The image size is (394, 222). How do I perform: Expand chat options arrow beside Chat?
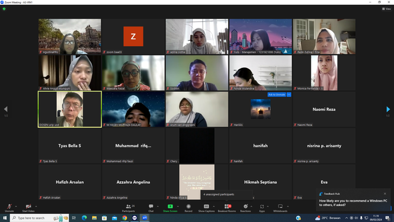[158, 207]
